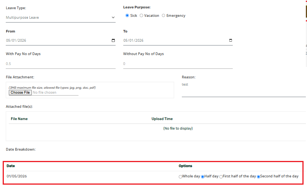Click the Without Pay No of Days field
The width and height of the screenshot is (307, 190).
[x=178, y=64]
